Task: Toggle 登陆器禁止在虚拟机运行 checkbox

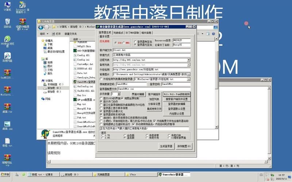Action: point(101,124)
